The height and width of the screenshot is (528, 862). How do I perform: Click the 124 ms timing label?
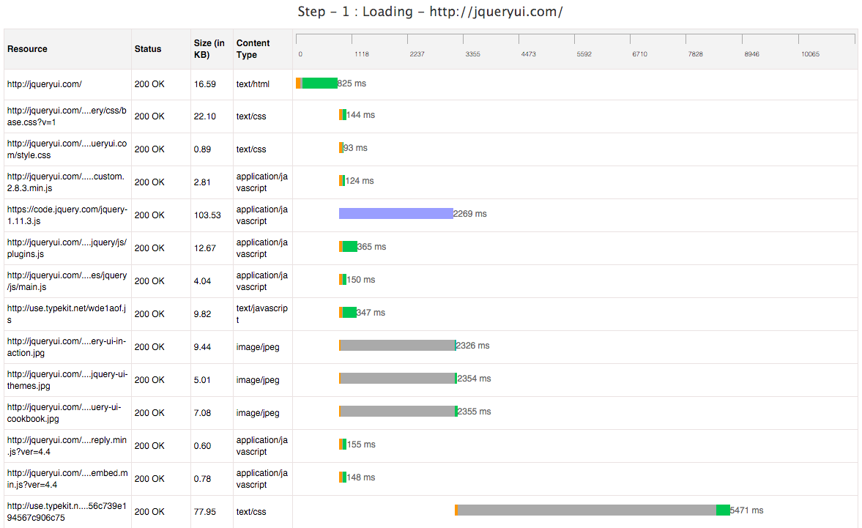click(x=360, y=181)
